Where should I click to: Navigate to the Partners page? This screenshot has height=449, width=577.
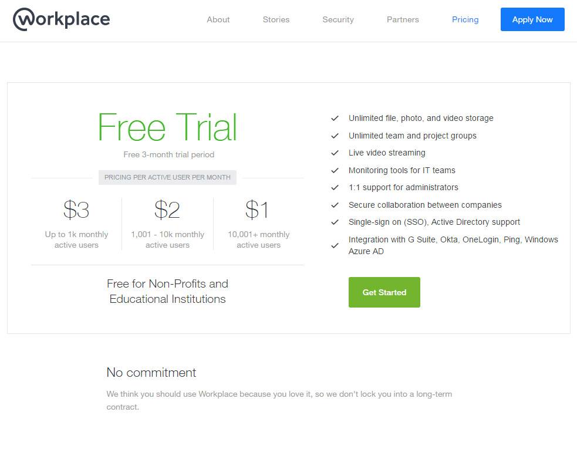point(403,19)
